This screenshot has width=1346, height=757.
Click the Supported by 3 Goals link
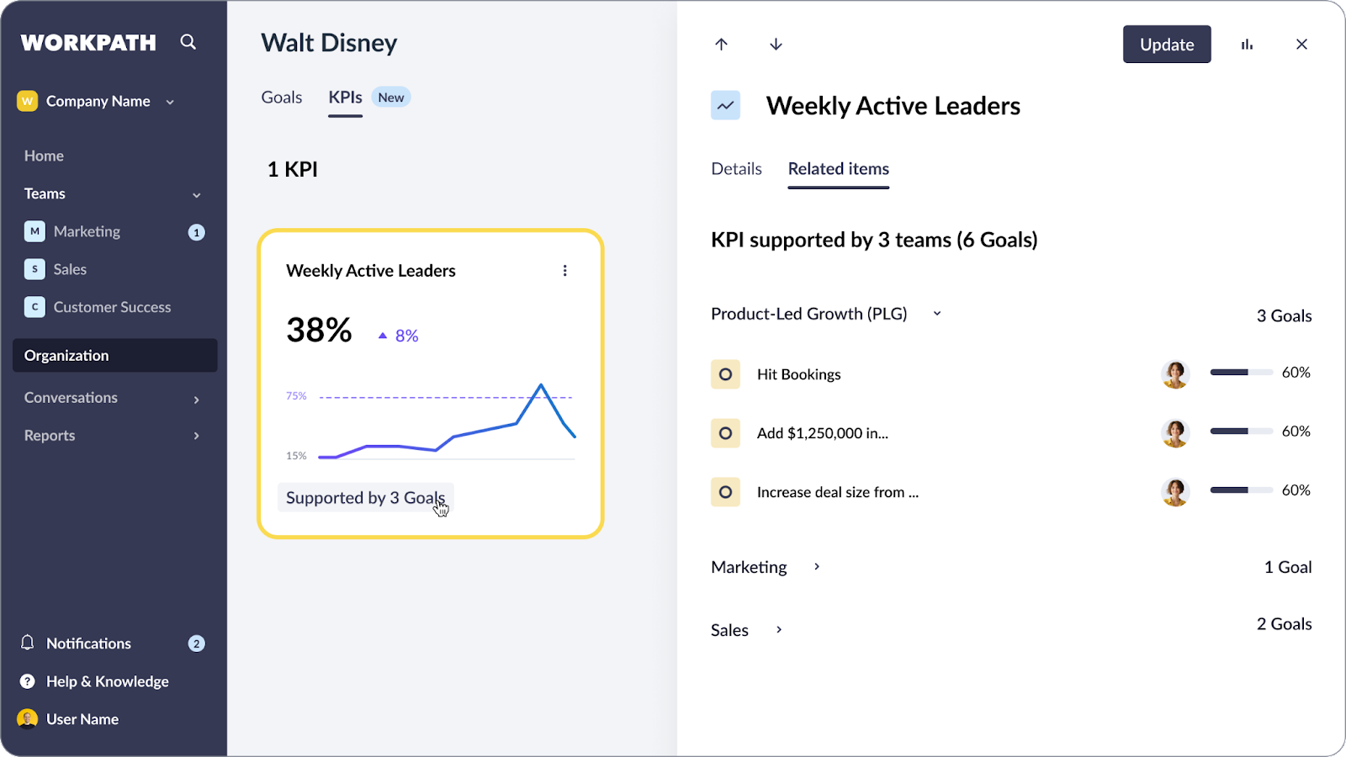[x=365, y=498]
